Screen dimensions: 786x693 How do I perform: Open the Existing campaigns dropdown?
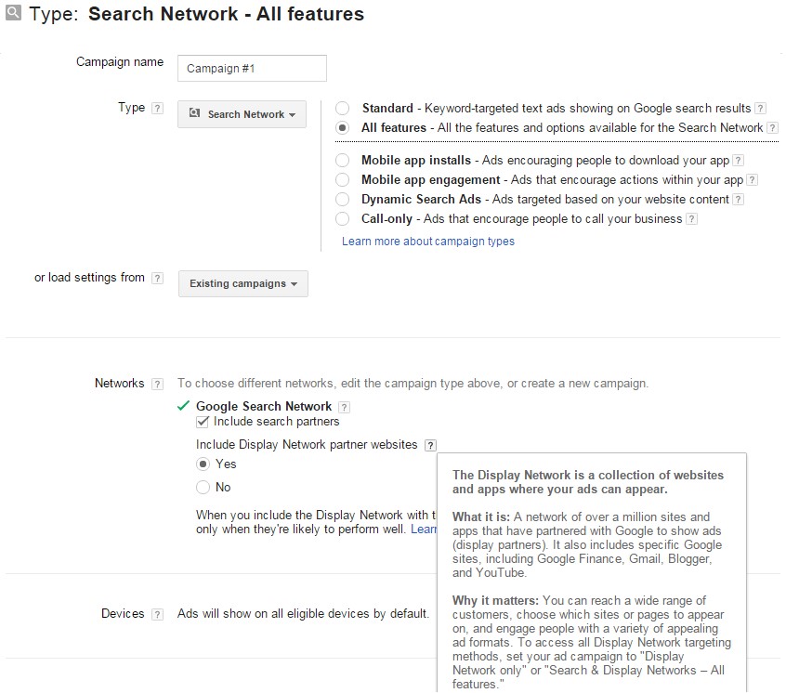click(x=242, y=283)
